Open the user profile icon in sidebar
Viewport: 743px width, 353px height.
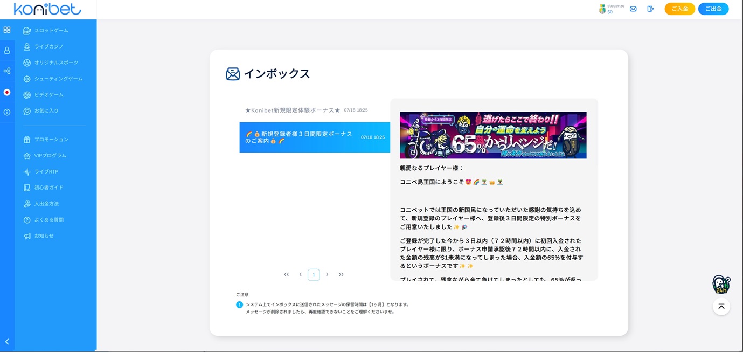coord(7,50)
